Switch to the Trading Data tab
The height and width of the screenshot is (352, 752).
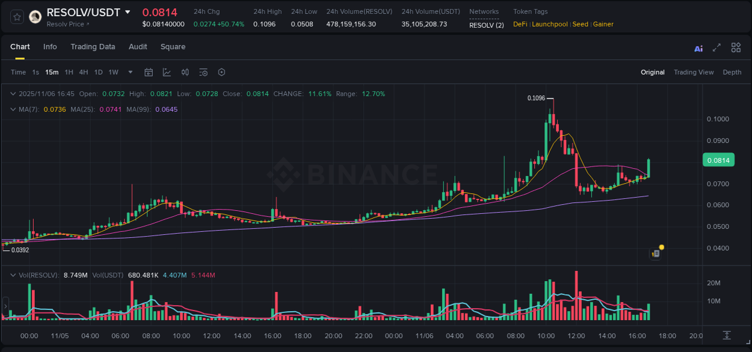click(x=93, y=47)
